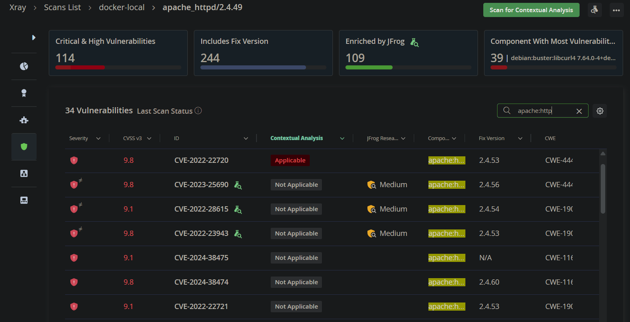This screenshot has height=322, width=630.
Task: Click Medium severity shield icon in CVE-2022-23943 row
Action: (x=371, y=234)
